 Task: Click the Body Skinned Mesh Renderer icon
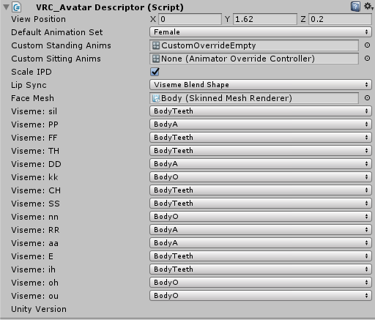pyautogui.click(x=156, y=98)
